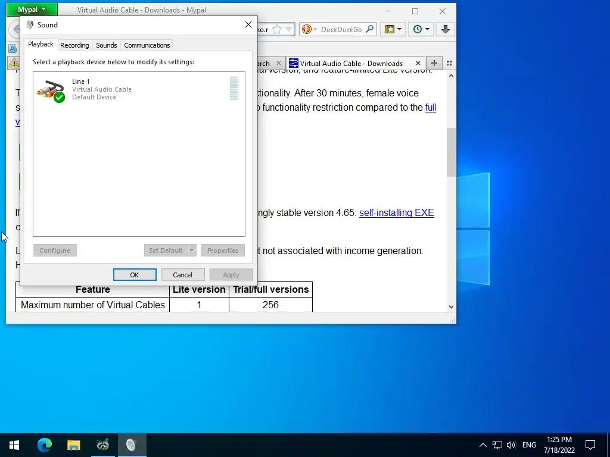Open the clock showing 1:25 PM
Image resolution: width=610 pixels, height=457 pixels.
point(559,445)
